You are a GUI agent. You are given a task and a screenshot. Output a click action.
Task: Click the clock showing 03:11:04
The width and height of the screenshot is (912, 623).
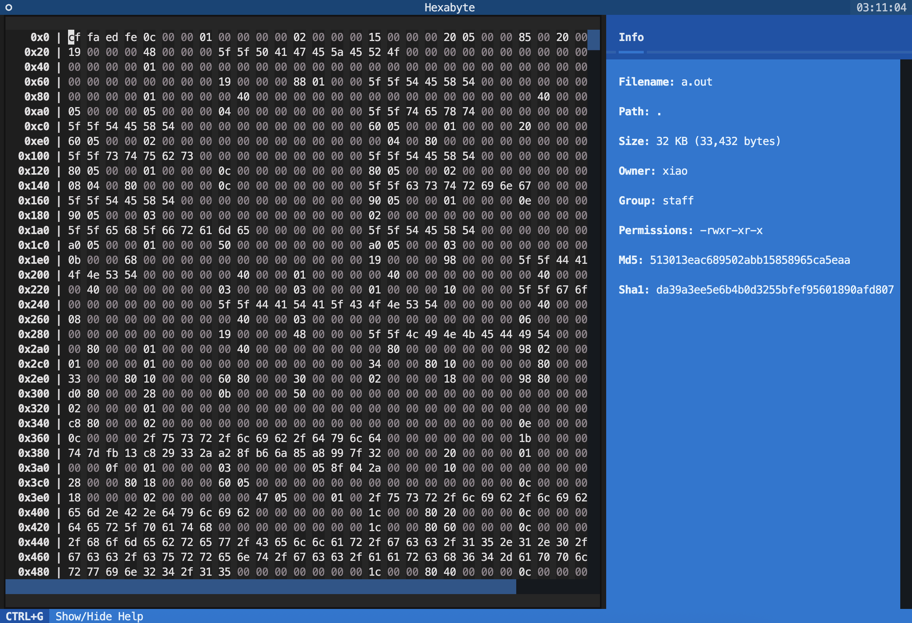pyautogui.click(x=881, y=7)
